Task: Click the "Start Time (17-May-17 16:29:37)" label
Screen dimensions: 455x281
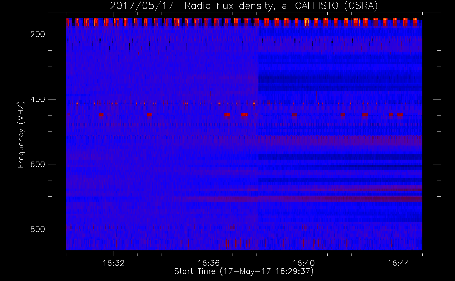Action: pyautogui.click(x=244, y=271)
